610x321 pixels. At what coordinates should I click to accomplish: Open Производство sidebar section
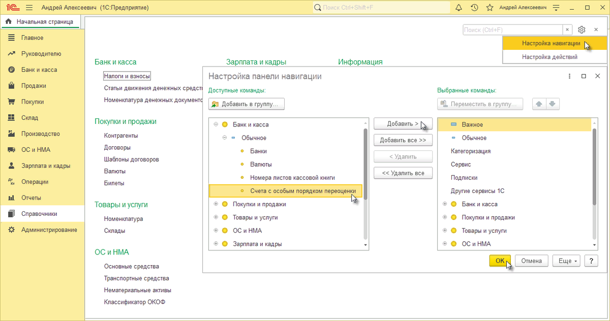42,134
